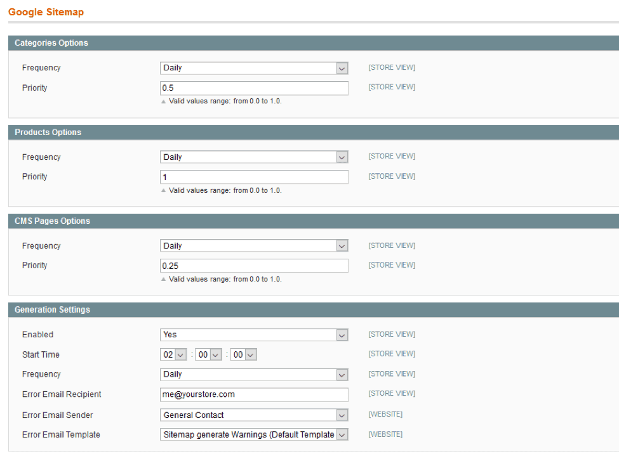Edit Products Options Priority field showing 1
Image resolution: width=619 pixels, height=461 pixels.
(254, 177)
